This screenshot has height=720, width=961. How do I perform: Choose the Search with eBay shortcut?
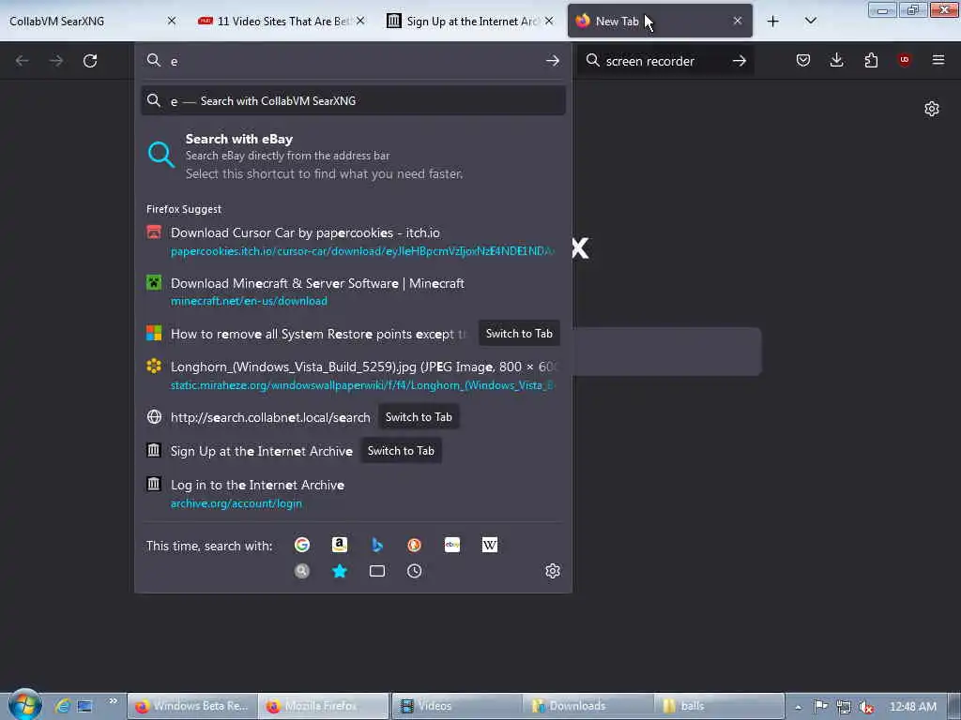353,157
